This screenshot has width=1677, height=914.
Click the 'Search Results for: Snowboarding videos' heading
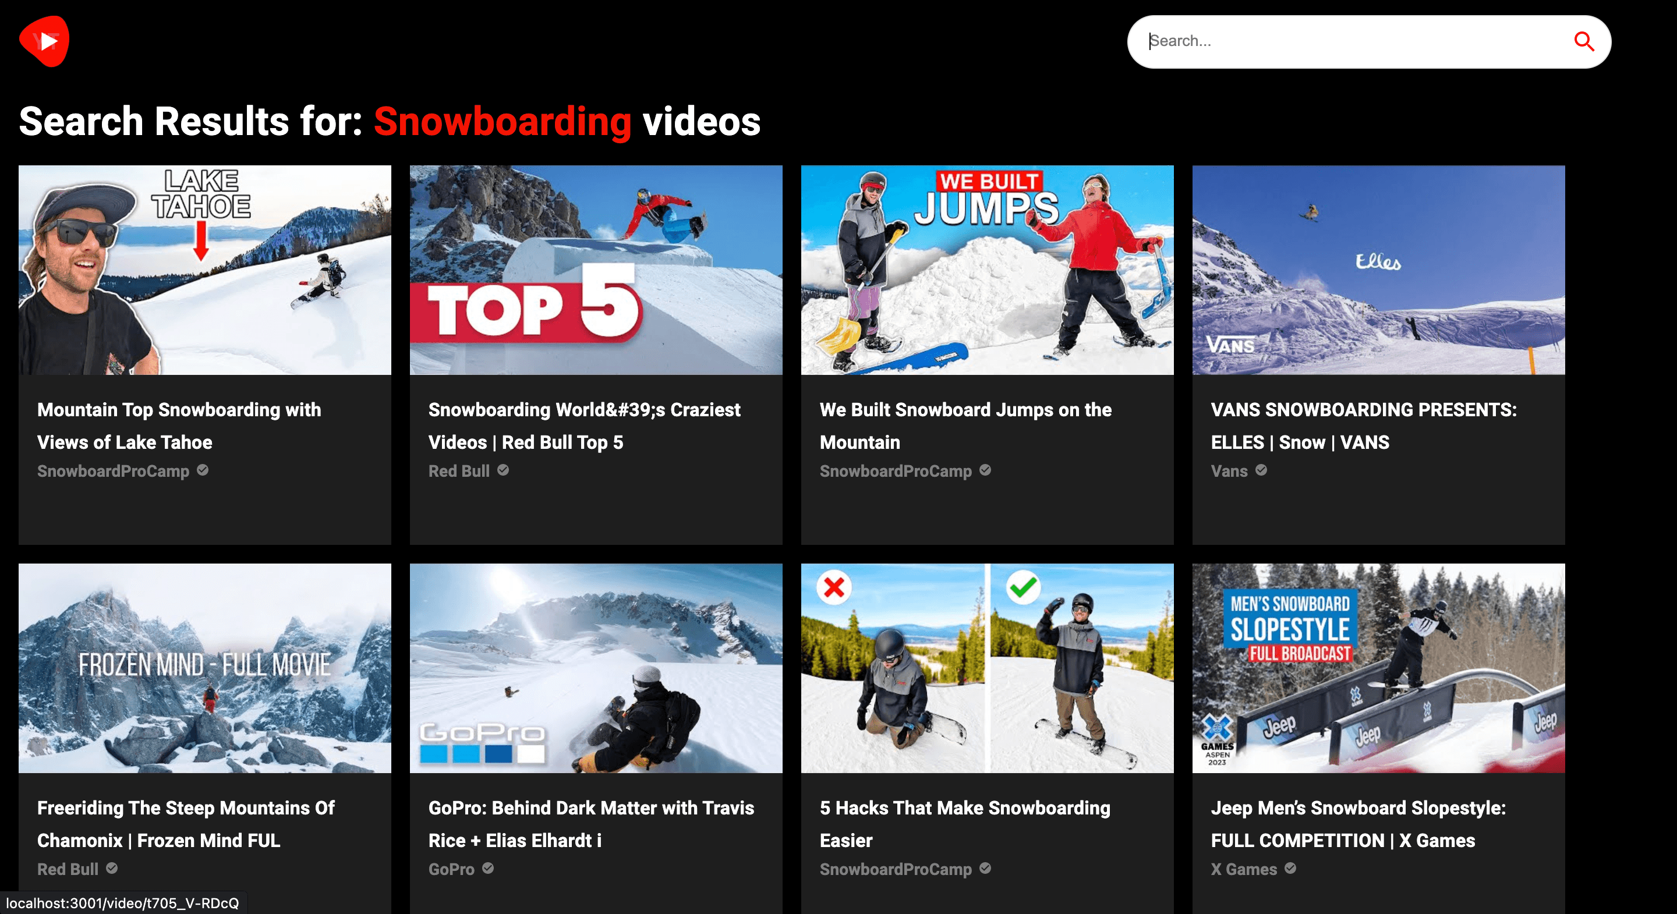[390, 122]
